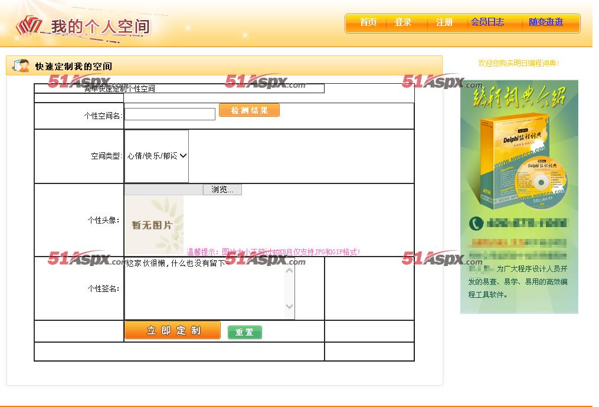Click the green 重置 reset button
This screenshot has height=407, width=599.
244,332
